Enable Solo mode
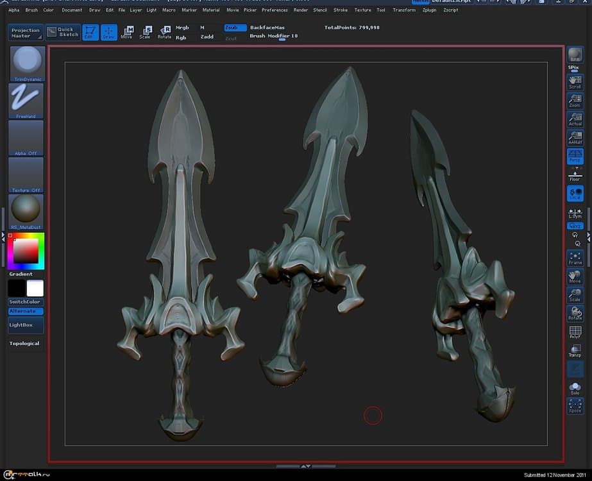 pyautogui.click(x=575, y=387)
